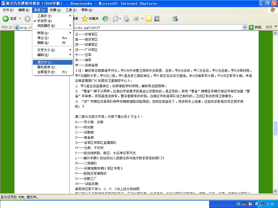The image size is (278, 208).
Task: Expand the Text Size (文字大小) submenu
Action: coord(46,50)
